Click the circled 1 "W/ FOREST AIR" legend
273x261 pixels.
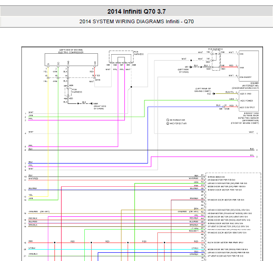[176, 120]
